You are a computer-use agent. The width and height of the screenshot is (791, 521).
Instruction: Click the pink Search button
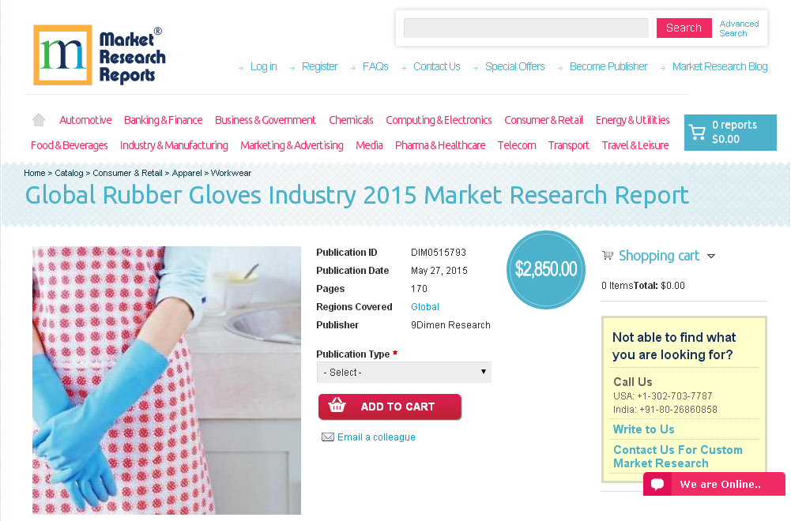coord(684,28)
